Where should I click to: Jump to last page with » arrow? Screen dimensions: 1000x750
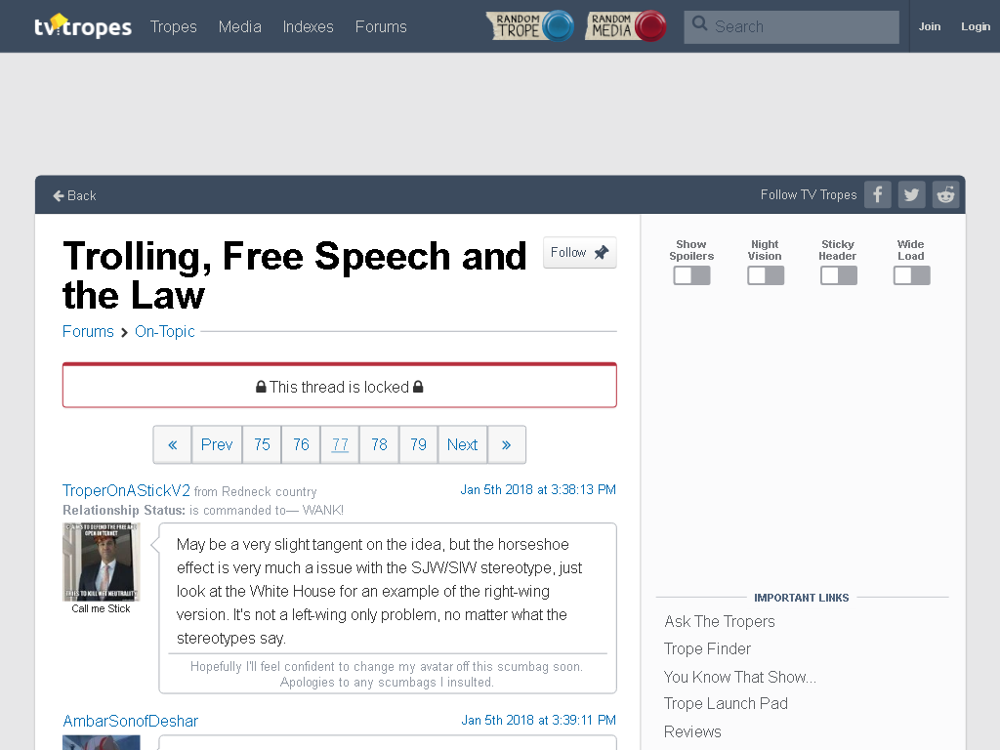click(507, 444)
